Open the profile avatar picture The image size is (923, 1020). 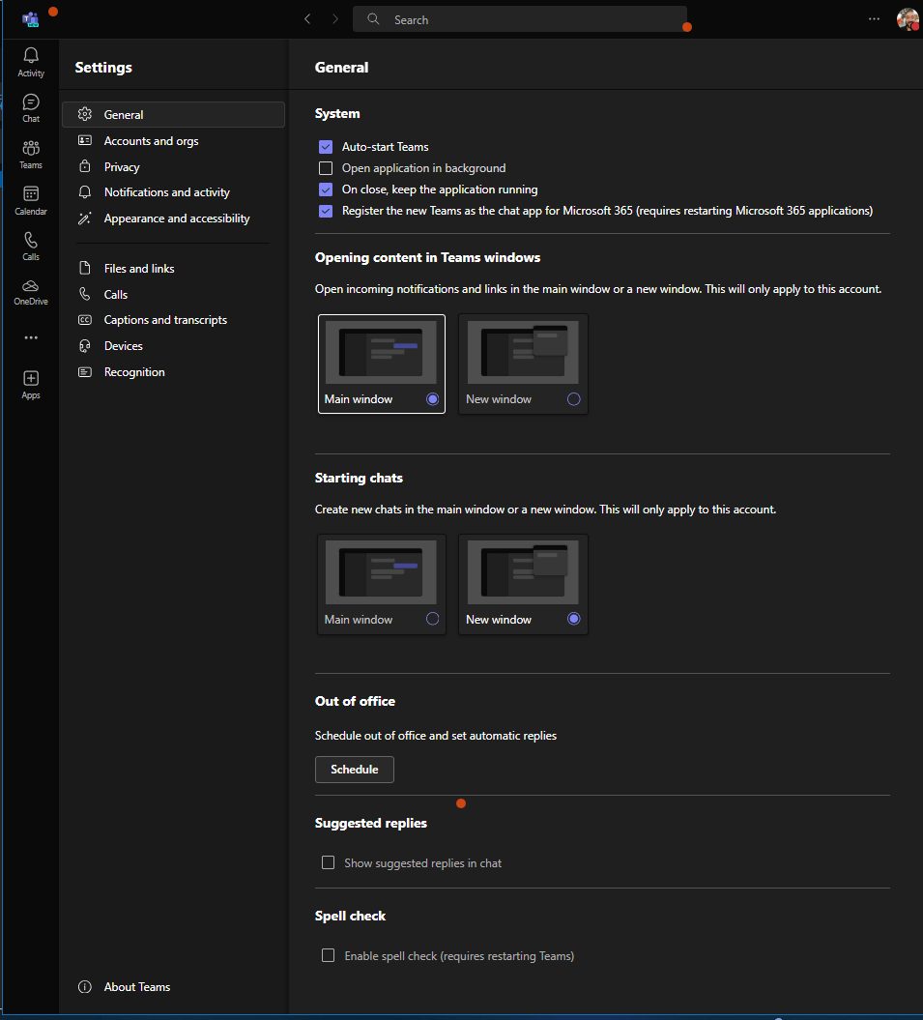coord(908,19)
